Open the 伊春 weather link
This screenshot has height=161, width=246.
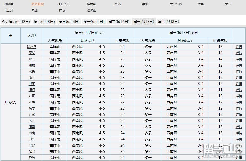200,4
